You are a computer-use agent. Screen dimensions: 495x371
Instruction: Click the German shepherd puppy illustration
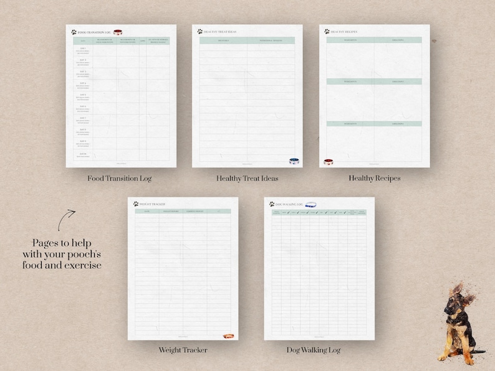(461, 324)
